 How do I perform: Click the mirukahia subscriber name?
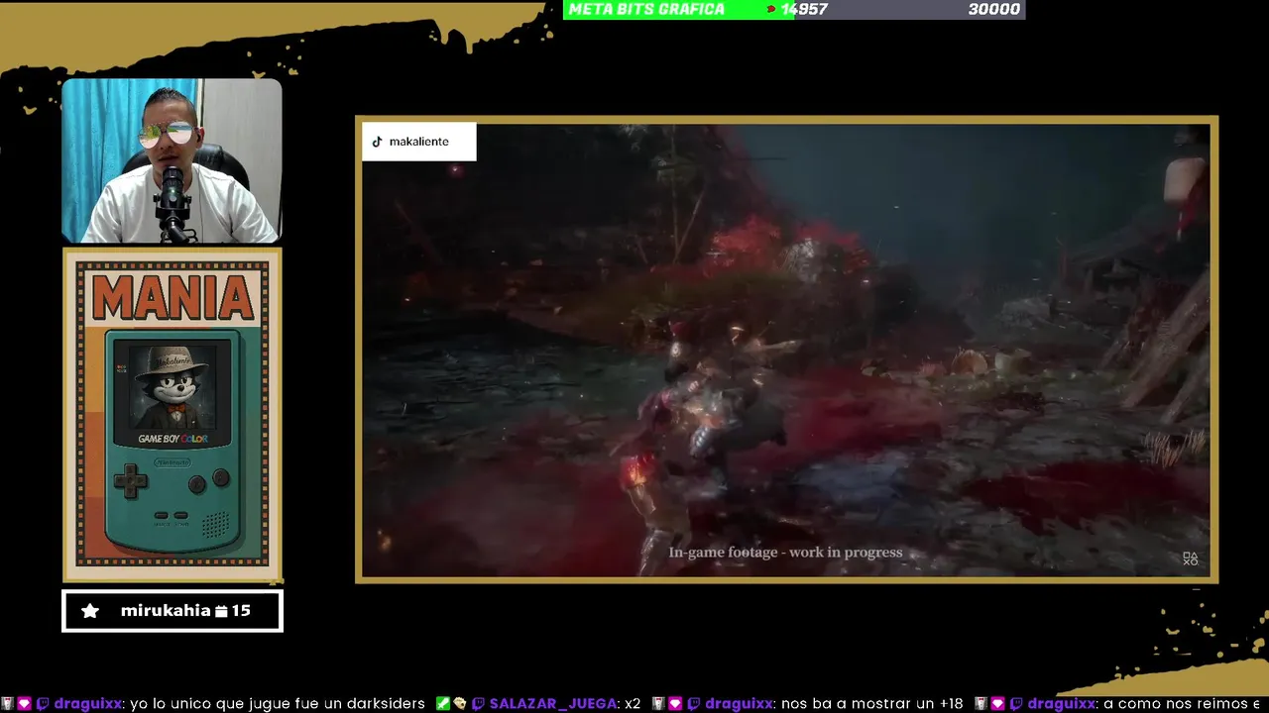166,611
